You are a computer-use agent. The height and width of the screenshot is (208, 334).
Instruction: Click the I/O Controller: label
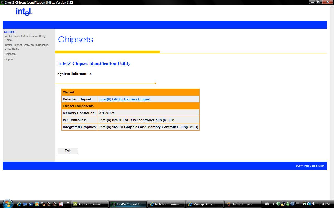[x=74, y=120]
